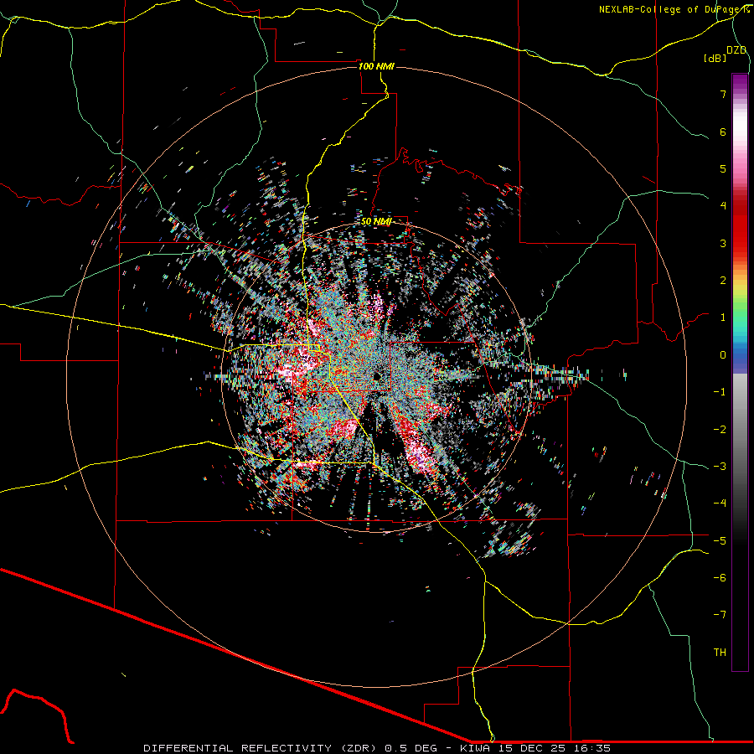Click the 3 value on color scale
This screenshot has width=754, height=754.
coord(723,243)
